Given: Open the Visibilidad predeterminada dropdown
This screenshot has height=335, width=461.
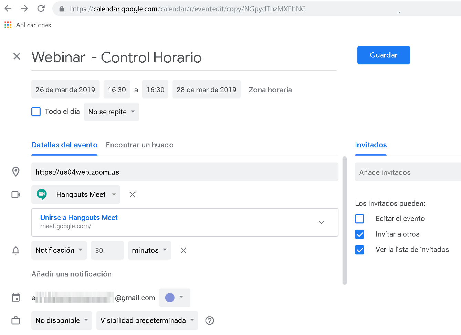Looking at the screenshot, I should [147, 321].
